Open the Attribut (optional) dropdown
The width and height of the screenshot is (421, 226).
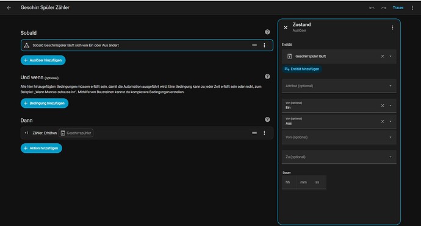[x=339, y=86]
